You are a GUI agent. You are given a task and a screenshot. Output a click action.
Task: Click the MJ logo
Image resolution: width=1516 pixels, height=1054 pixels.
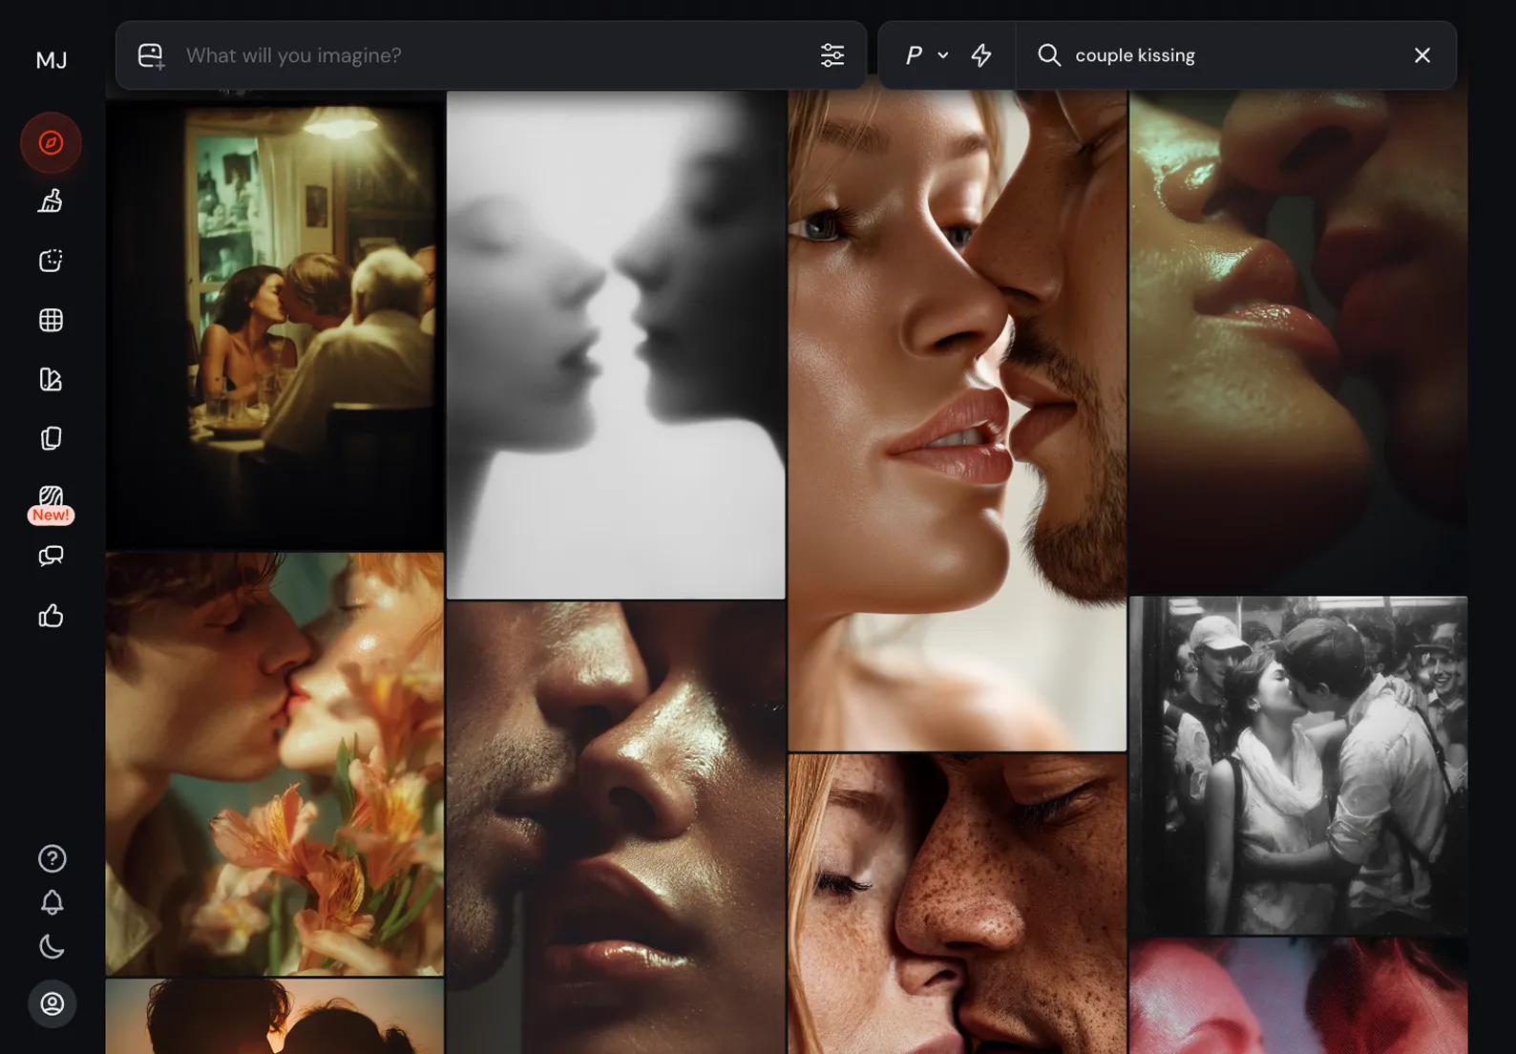pos(52,60)
